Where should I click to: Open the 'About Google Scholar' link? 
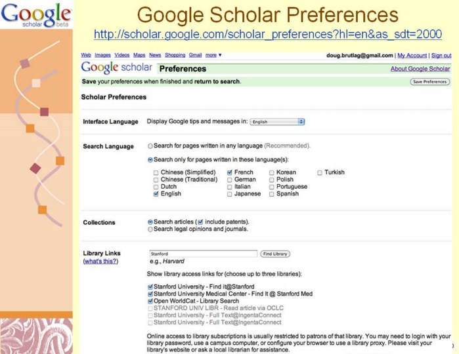420,69
